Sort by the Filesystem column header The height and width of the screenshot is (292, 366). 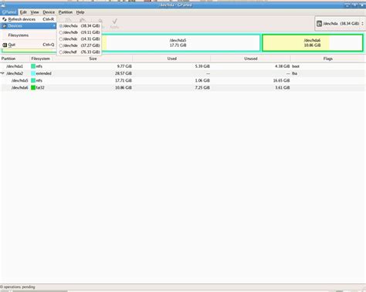pos(42,59)
